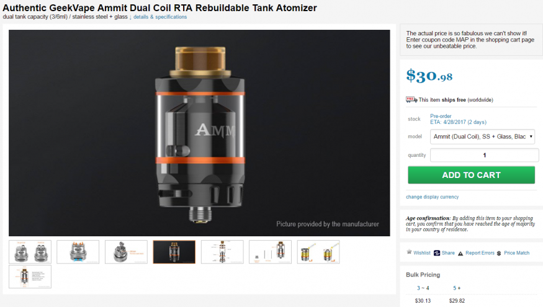The image size is (543, 307).
Task: Click the quantity input field
Action: pos(484,155)
